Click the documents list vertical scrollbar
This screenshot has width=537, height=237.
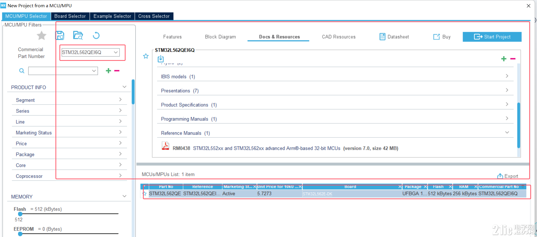pos(519,125)
